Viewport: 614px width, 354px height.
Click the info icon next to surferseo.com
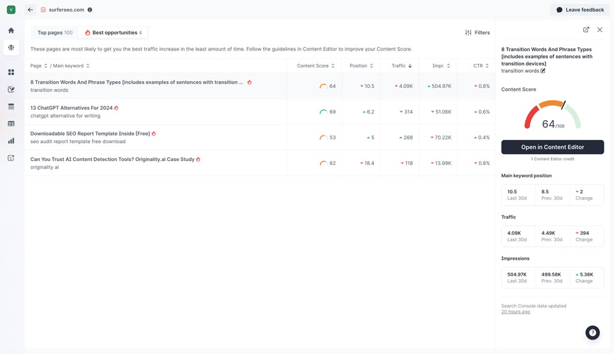[x=89, y=10]
